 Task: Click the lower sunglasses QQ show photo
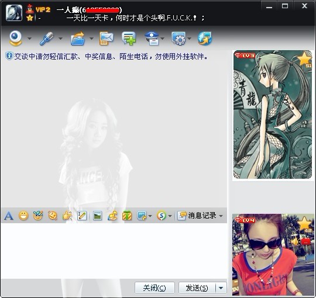pos(273,255)
